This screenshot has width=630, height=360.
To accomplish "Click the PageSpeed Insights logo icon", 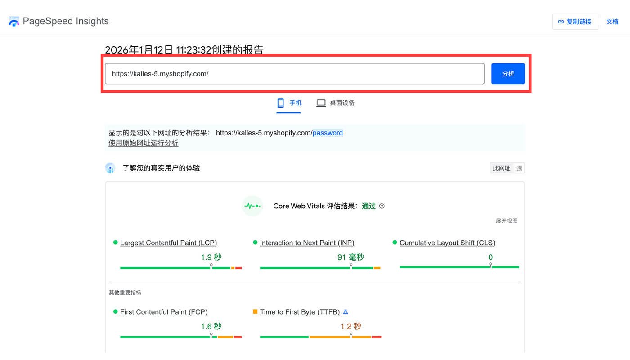I will point(14,21).
